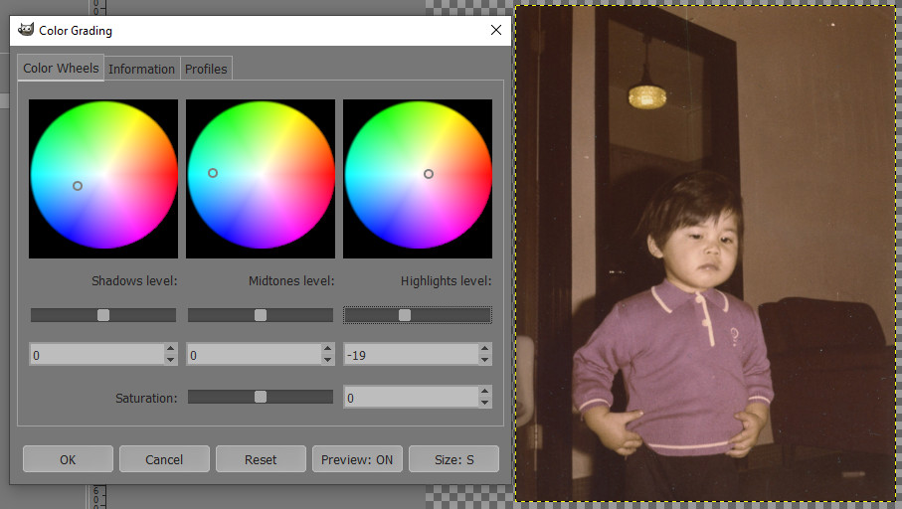Decrease the midtones level value with down arrow
This screenshot has height=509, width=902.
click(x=327, y=360)
